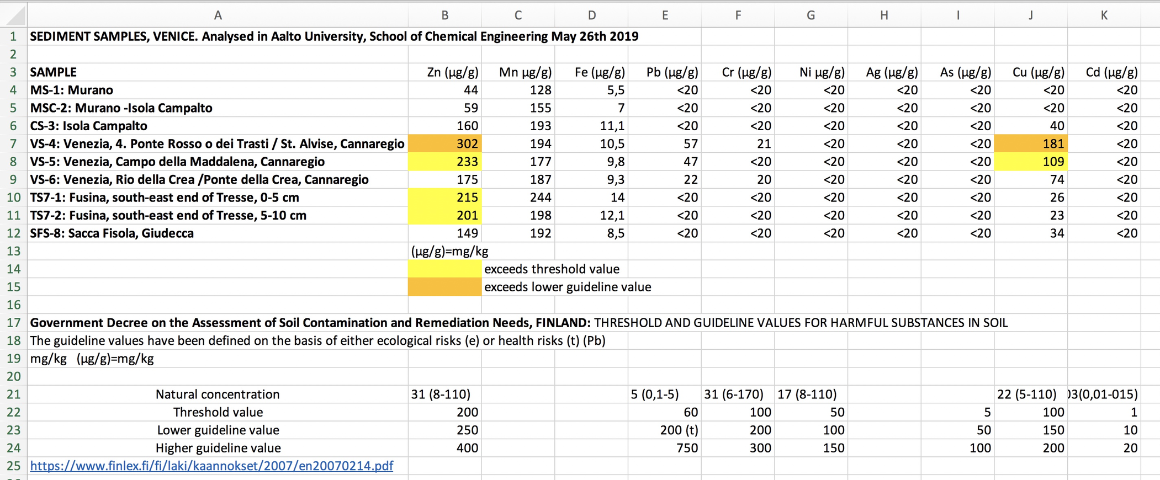Open the finlex.fi PDF hyperlink
The image size is (1160, 480).
tap(211, 466)
